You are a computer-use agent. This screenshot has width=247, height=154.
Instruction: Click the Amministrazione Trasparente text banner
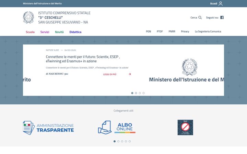[x=55, y=128]
